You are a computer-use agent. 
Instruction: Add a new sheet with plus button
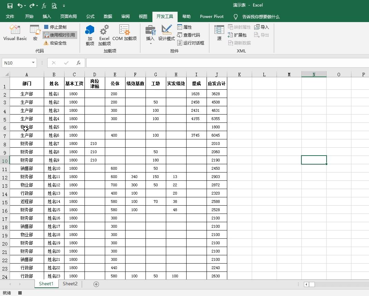coord(96,284)
